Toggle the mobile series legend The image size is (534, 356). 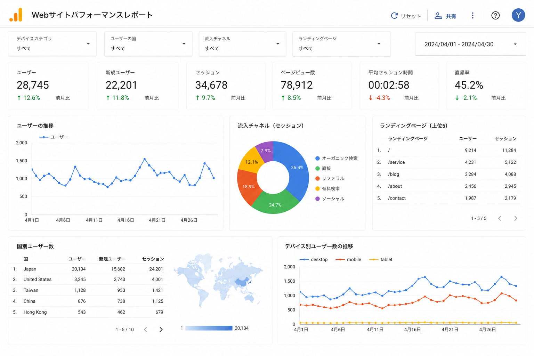(348, 259)
